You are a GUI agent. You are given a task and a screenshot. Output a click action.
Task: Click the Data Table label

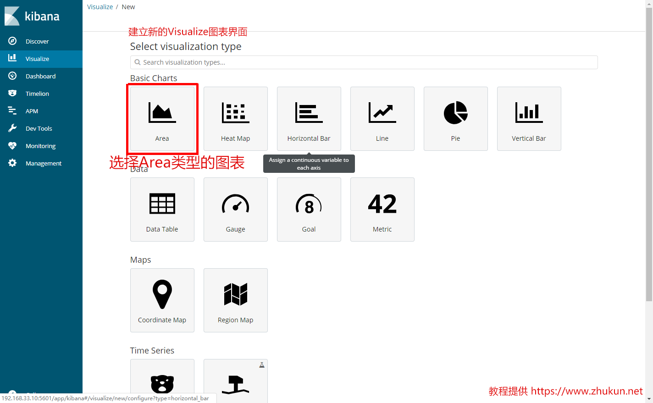click(162, 229)
